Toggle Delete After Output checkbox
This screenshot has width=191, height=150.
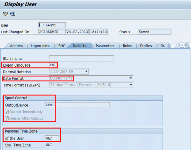(7, 118)
